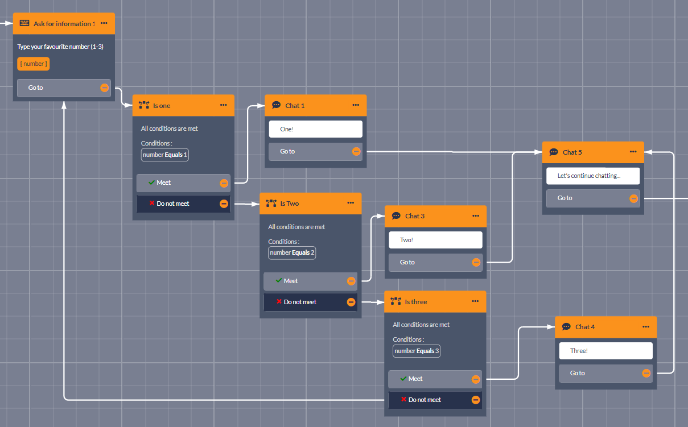The width and height of the screenshot is (688, 427).
Task: Open the three-dot menu on Chat 4
Action: click(645, 327)
